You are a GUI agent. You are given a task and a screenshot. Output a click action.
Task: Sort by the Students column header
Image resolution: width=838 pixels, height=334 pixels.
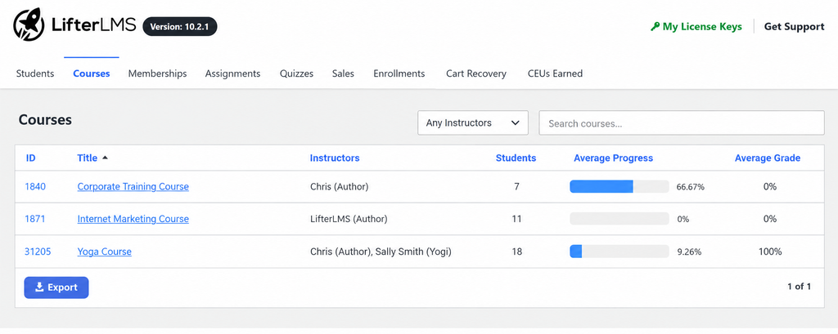516,158
